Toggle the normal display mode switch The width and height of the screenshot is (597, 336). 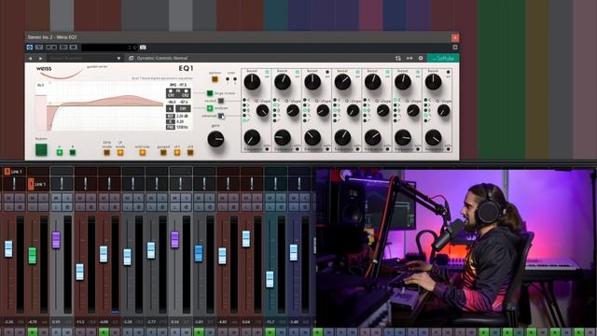(x=221, y=101)
